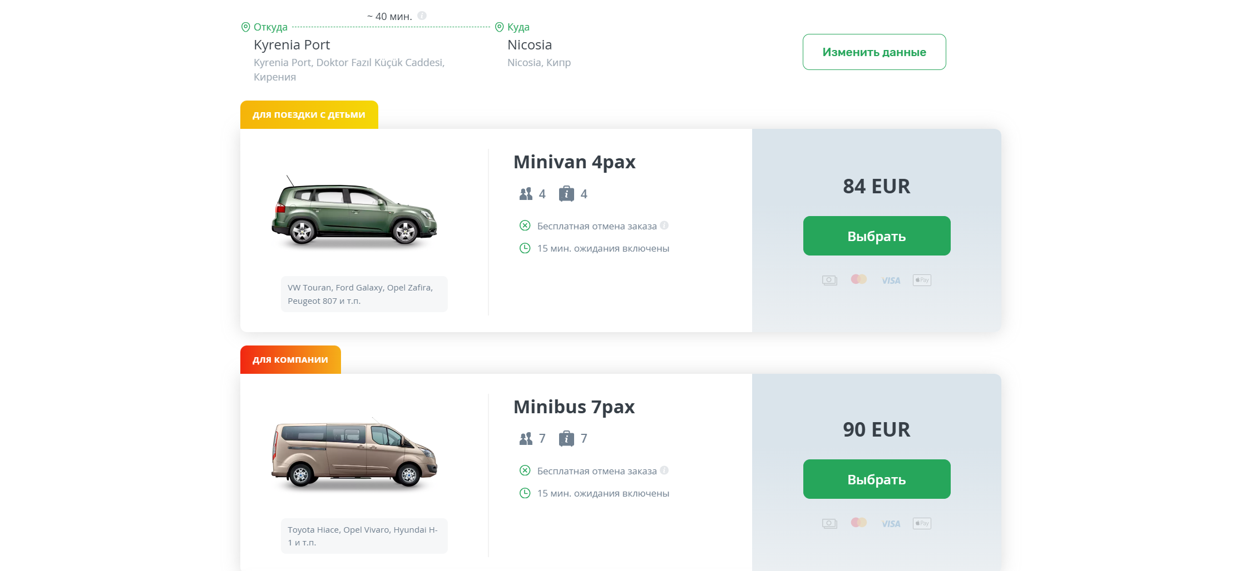Image resolution: width=1245 pixels, height=571 pixels.
Task: Click the cash payment icon under the 90 EUR price
Action: click(829, 523)
